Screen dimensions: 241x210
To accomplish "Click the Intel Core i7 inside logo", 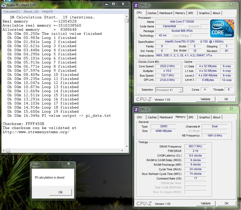I will 222,28.
